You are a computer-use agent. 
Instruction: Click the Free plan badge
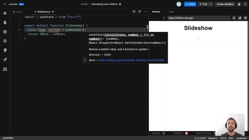tap(21, 4)
